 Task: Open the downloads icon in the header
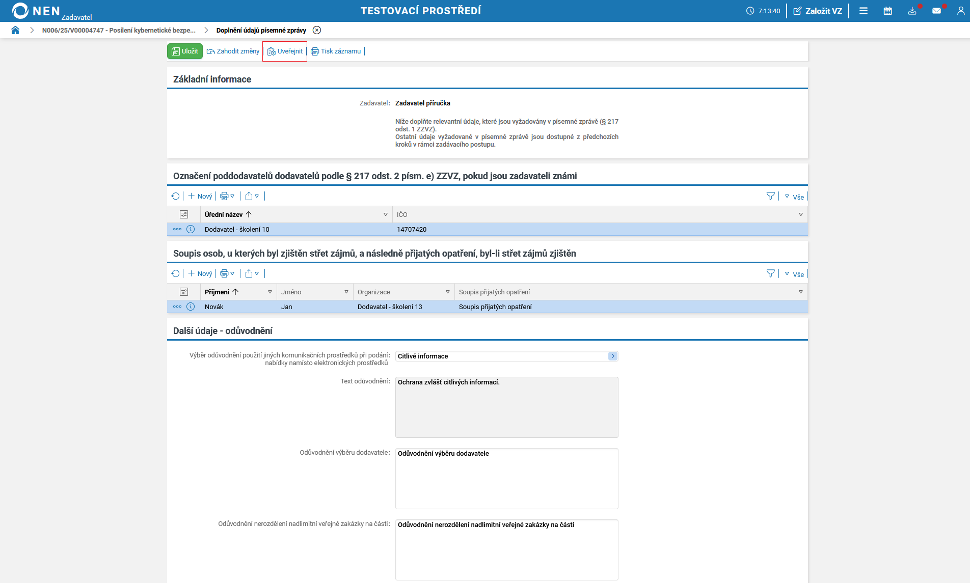912,11
